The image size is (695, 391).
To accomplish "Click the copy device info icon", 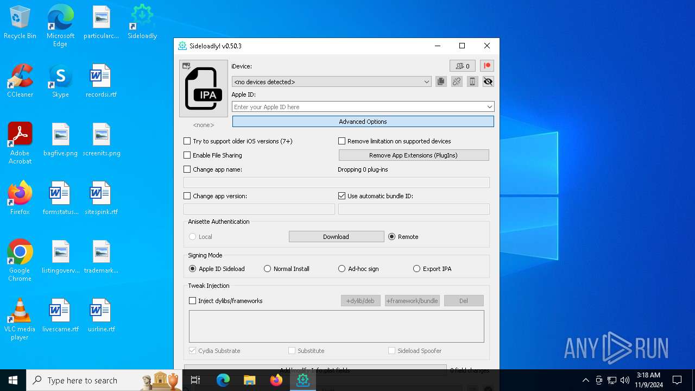I will 441,81.
